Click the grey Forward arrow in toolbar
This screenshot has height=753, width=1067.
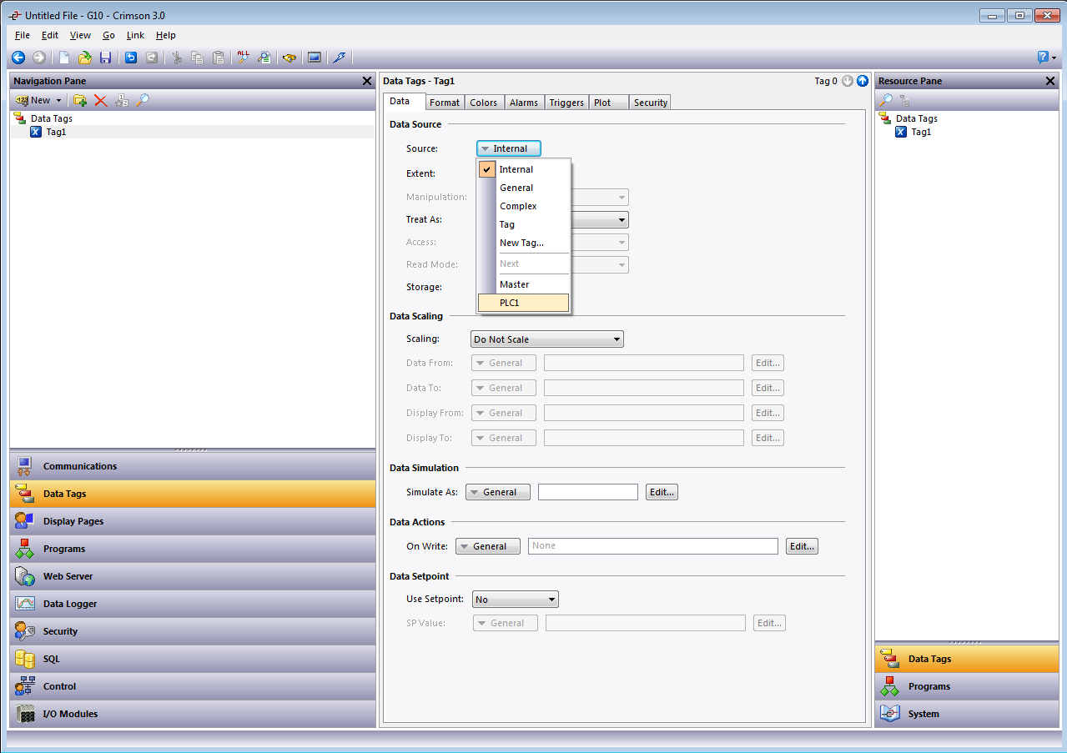coord(39,58)
